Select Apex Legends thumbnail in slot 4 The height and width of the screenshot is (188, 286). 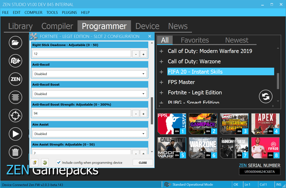[x=265, y=124]
